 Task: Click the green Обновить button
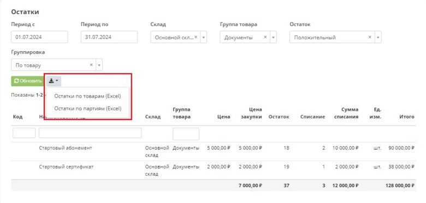click(x=28, y=81)
